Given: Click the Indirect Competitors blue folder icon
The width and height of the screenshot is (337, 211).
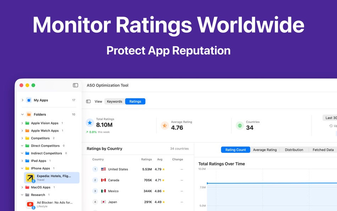Looking at the screenshot, I should (x=27, y=153).
